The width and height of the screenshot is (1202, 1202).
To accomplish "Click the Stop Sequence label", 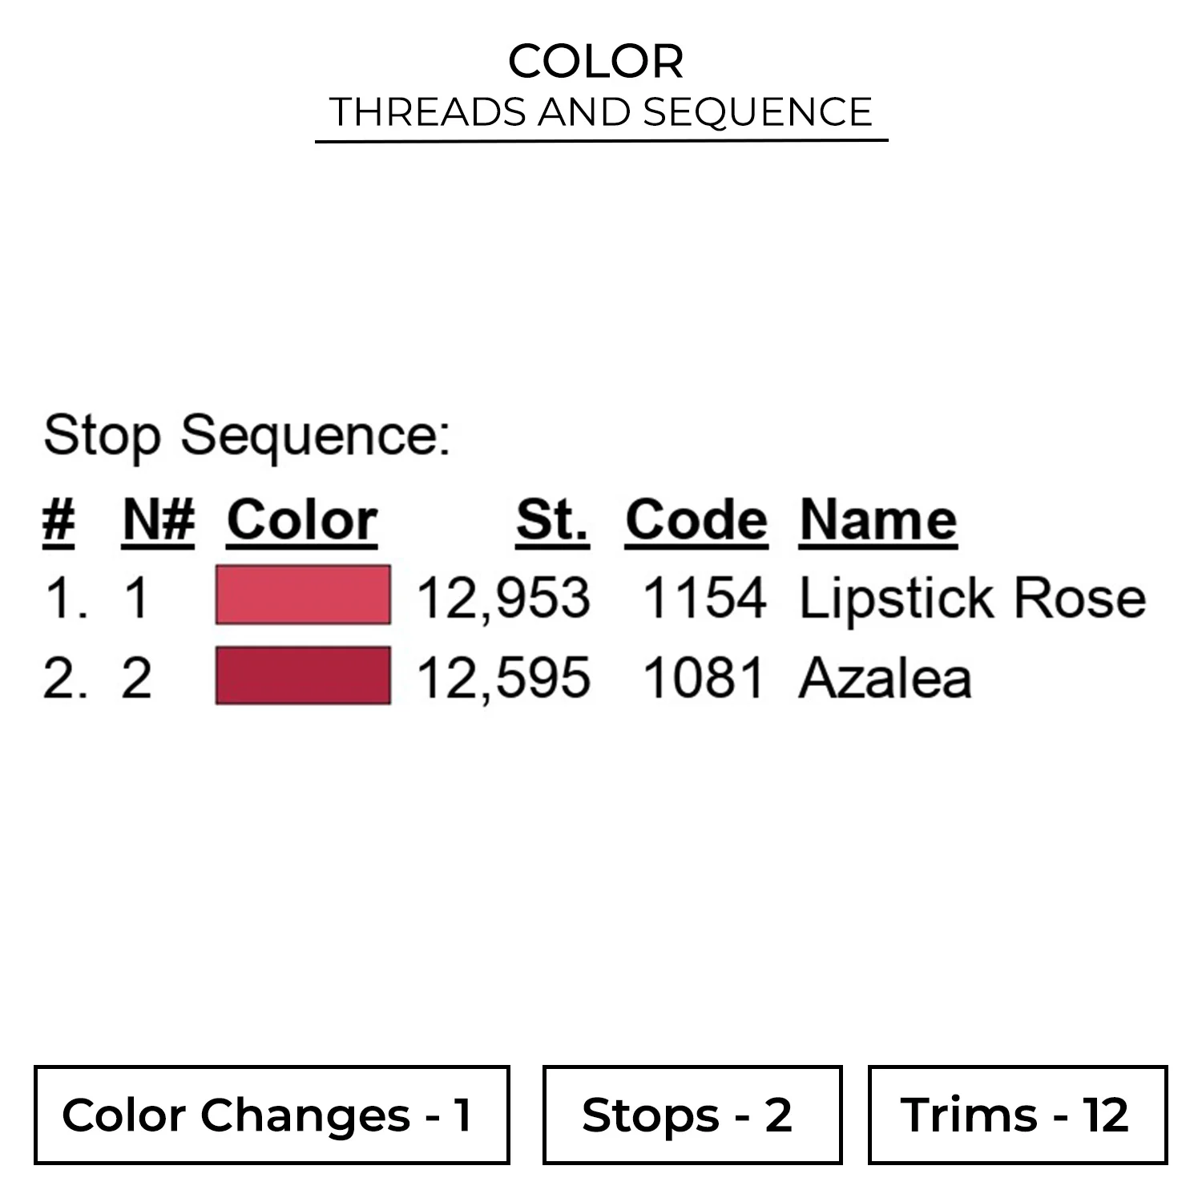I will (x=247, y=436).
